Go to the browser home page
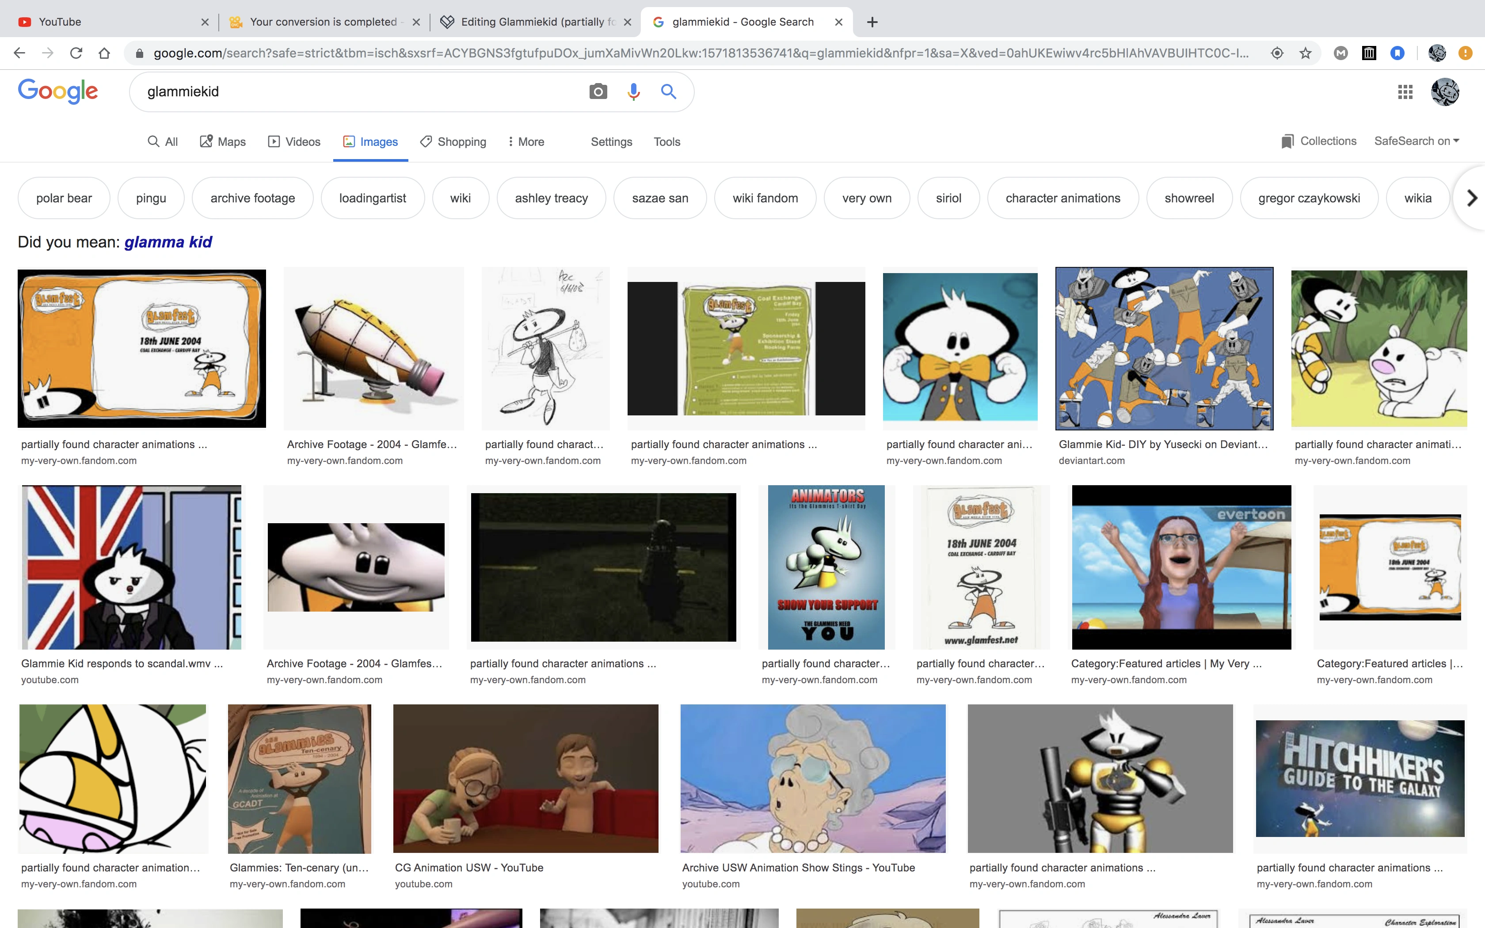The image size is (1485, 928). click(104, 53)
